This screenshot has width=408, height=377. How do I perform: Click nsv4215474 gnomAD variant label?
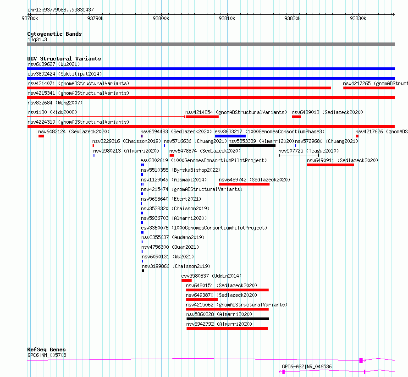click(192, 189)
